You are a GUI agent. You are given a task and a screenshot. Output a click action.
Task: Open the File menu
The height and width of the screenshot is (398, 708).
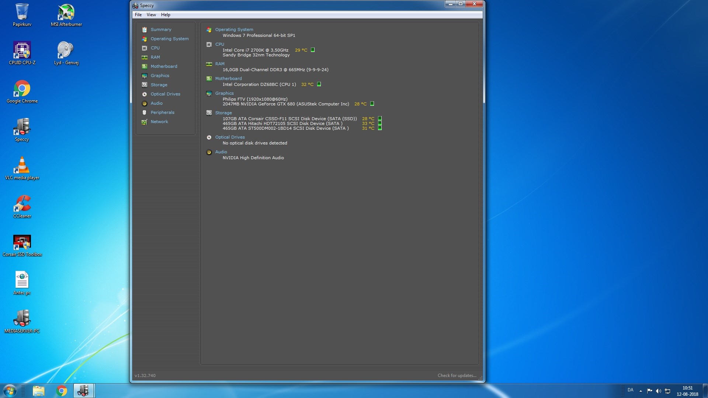(138, 15)
